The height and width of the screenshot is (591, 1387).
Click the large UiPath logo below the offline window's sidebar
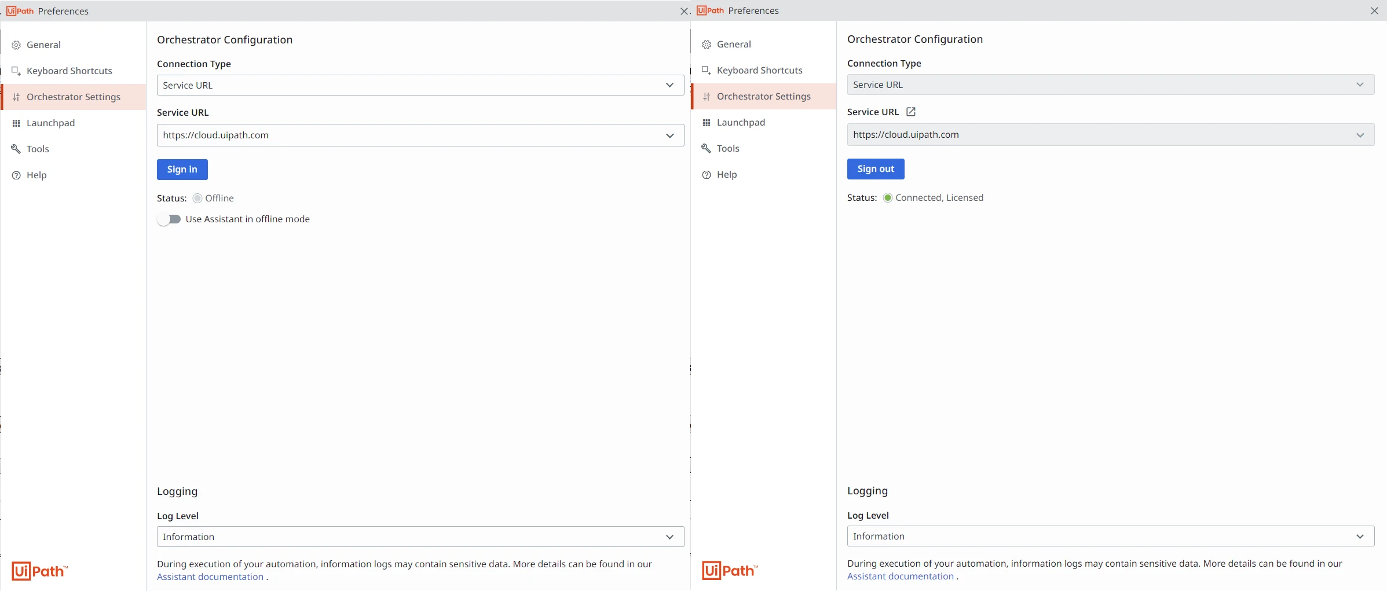pos(40,571)
